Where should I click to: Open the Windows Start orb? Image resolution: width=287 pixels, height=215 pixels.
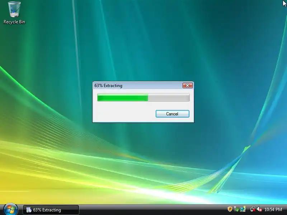(11, 210)
